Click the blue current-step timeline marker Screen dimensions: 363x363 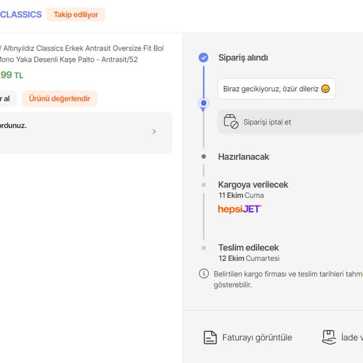click(204, 103)
